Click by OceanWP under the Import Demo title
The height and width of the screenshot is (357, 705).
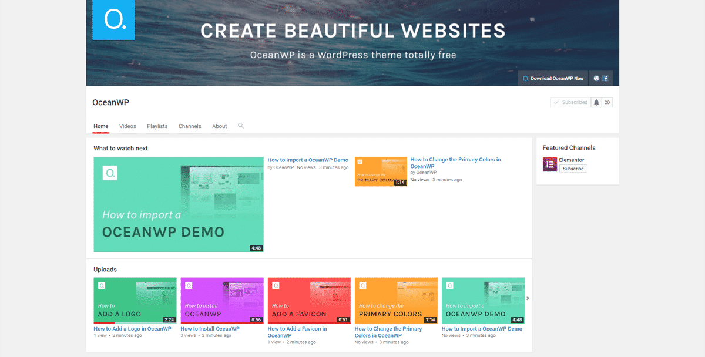281,167
